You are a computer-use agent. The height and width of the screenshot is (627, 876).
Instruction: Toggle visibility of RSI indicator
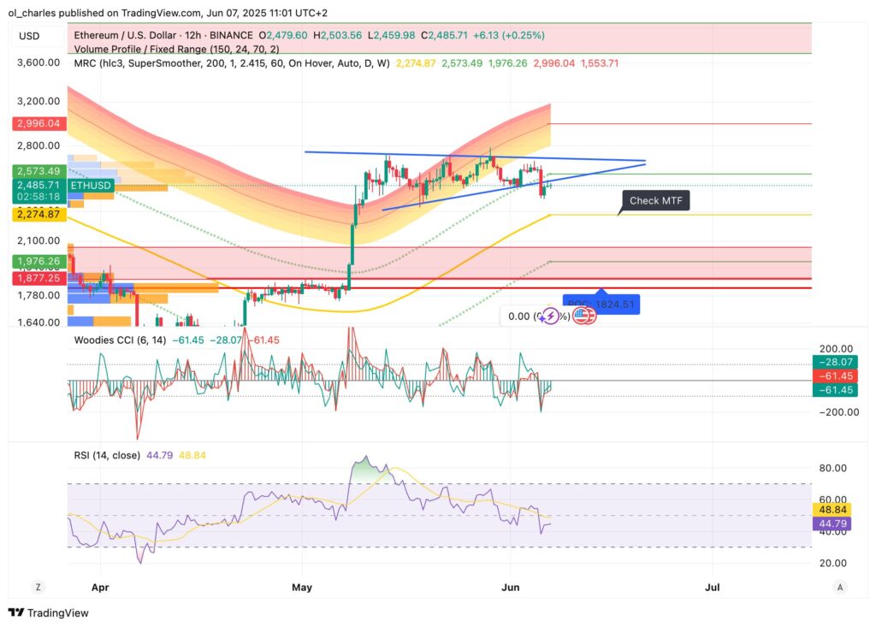coord(108,455)
